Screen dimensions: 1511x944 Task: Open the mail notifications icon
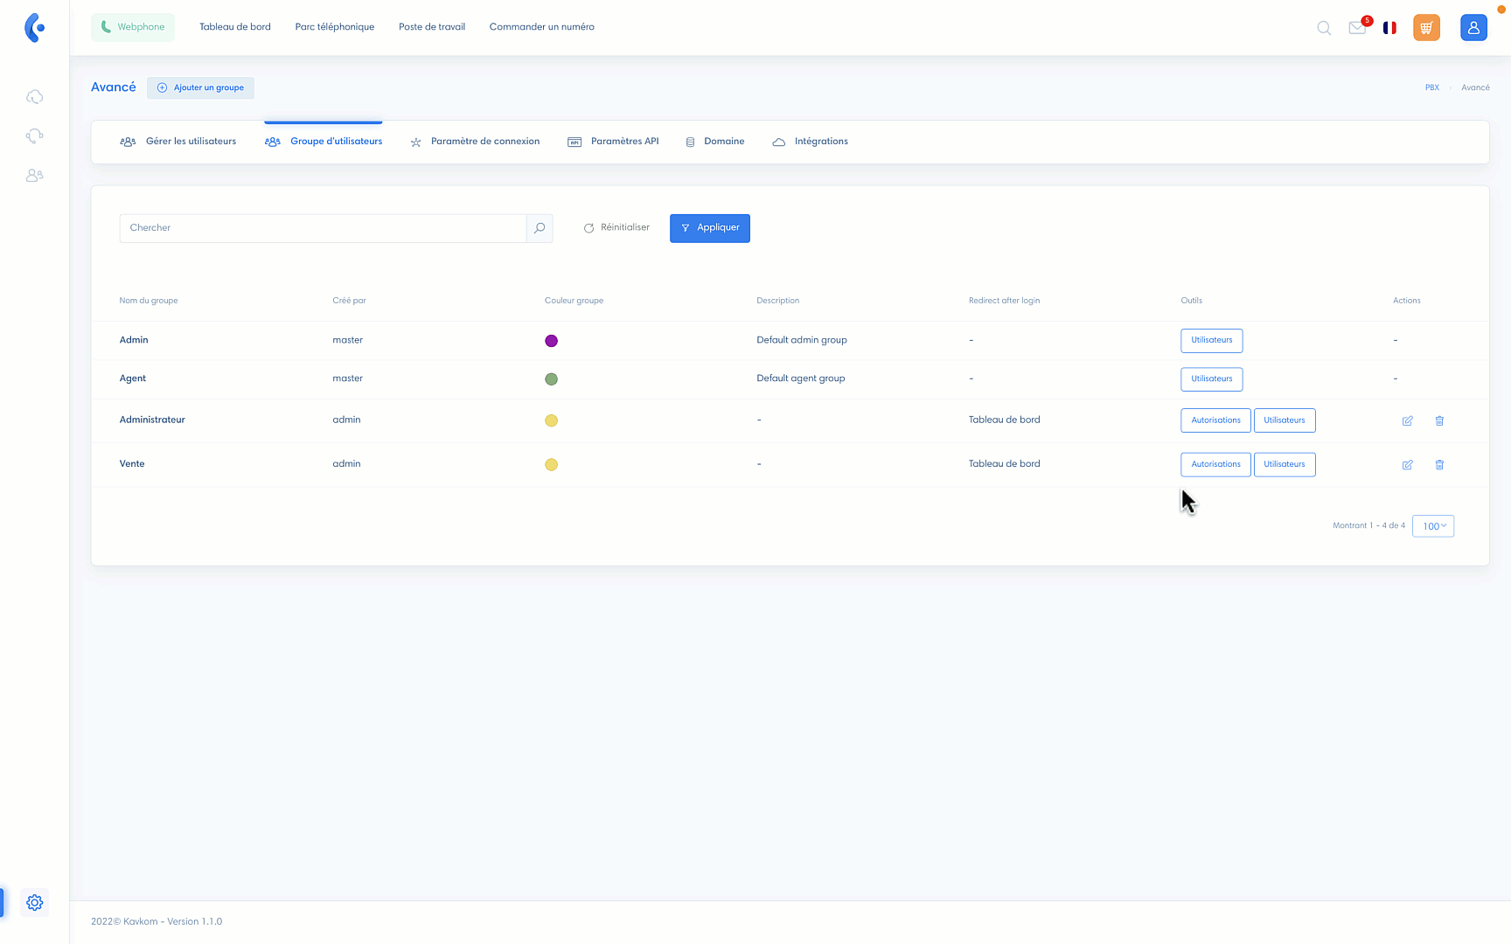1357,28
